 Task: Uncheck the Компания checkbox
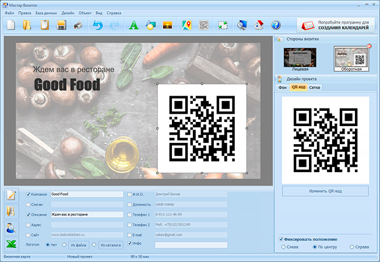click(28, 194)
